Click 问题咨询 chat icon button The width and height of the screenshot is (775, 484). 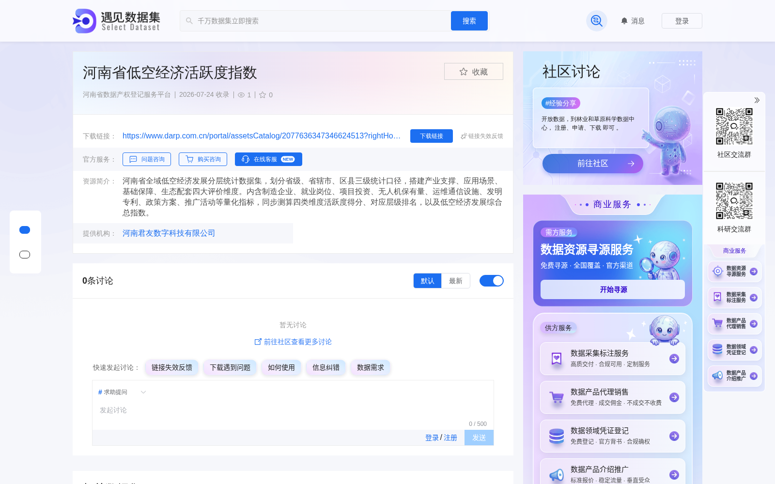coord(147,159)
